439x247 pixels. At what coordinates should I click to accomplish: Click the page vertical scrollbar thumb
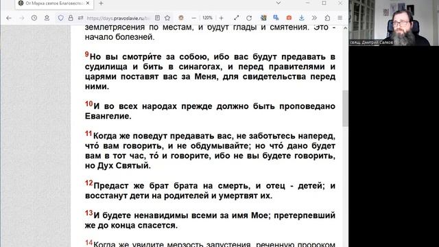tap(345, 108)
